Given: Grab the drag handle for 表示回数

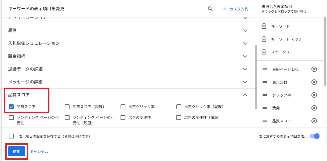Looking at the screenshot, I should (x=265, y=82).
